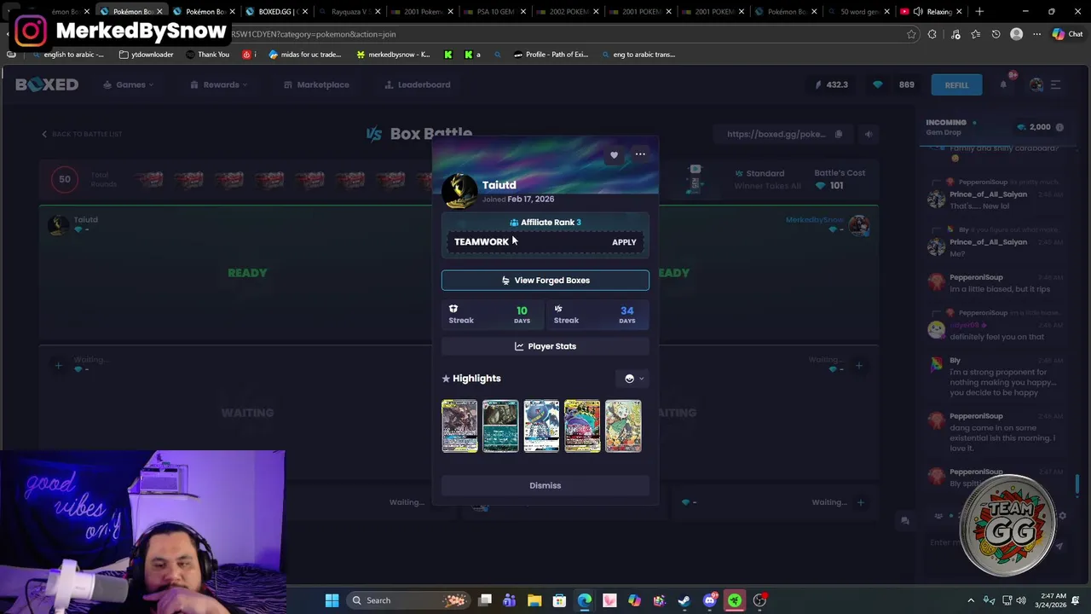The image size is (1091, 614).
Task: Switch to the Rayquaza browser tab
Action: (x=348, y=12)
